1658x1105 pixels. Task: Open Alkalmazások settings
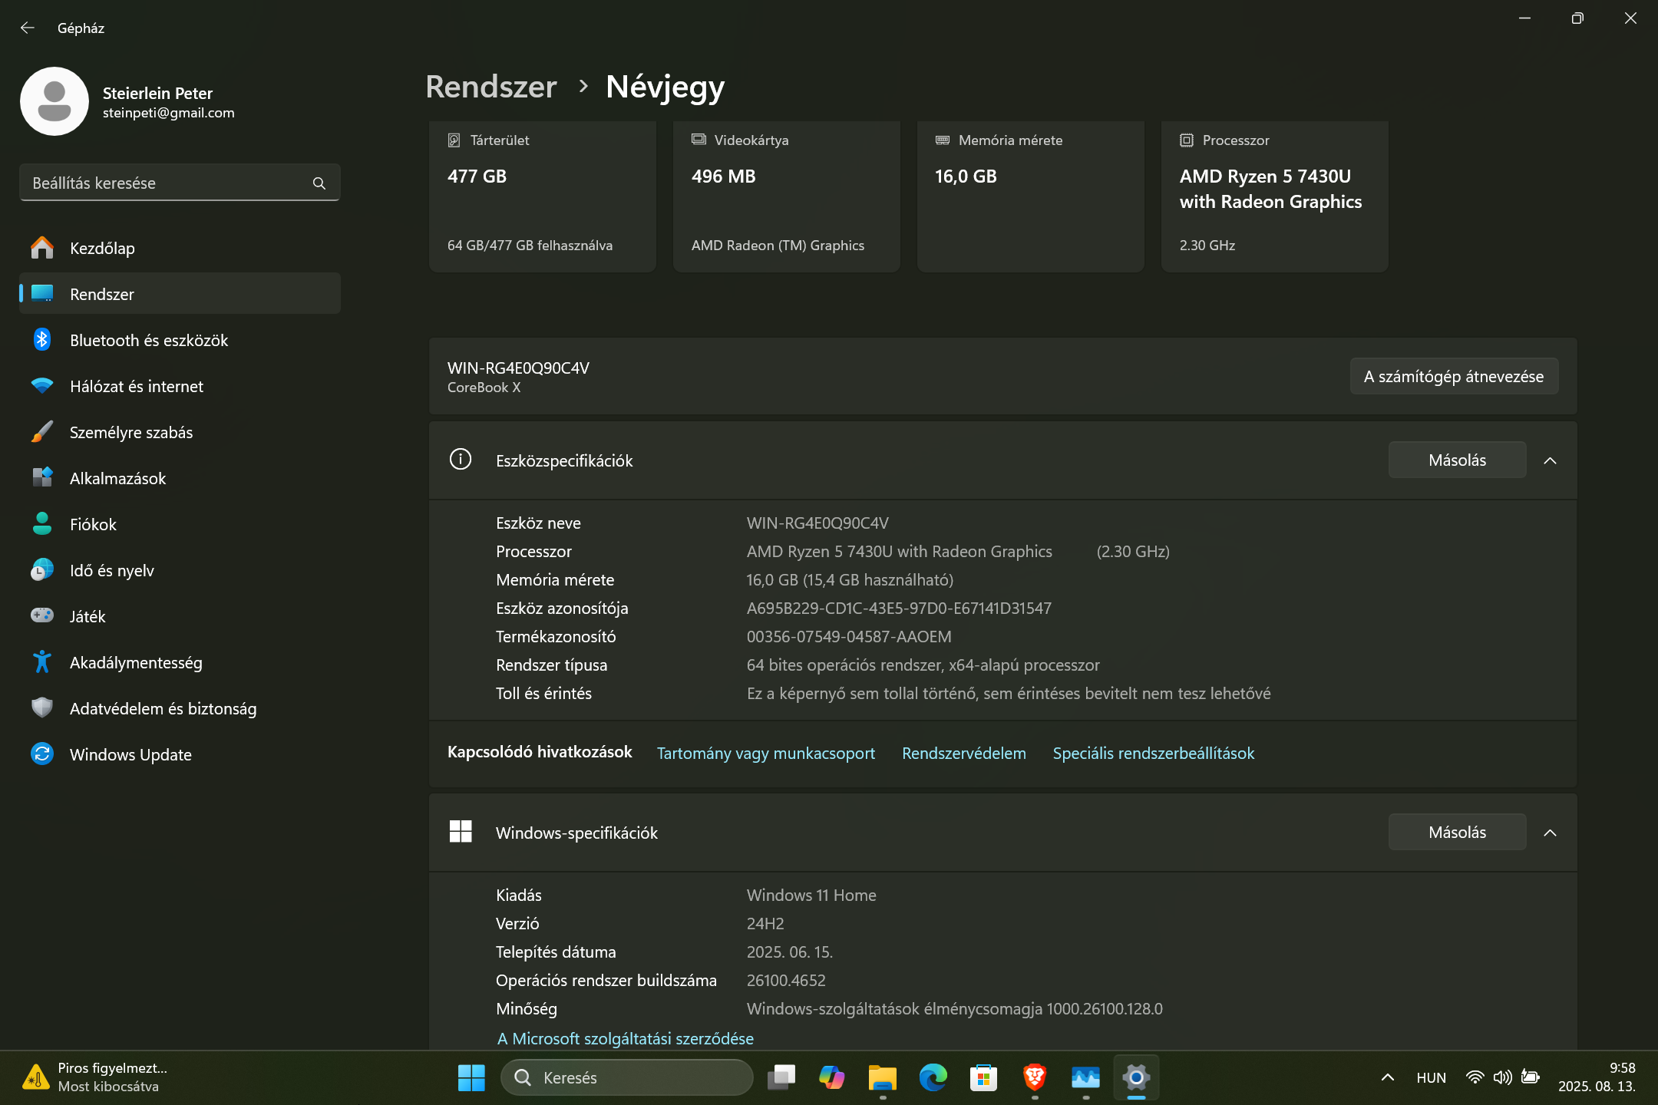point(180,478)
